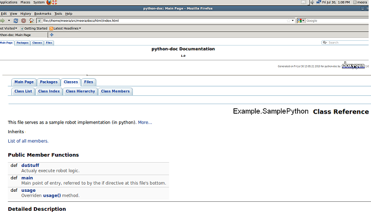This screenshot has width=371, height=222.
Task: Open the usage function link in table
Action: 28,191
